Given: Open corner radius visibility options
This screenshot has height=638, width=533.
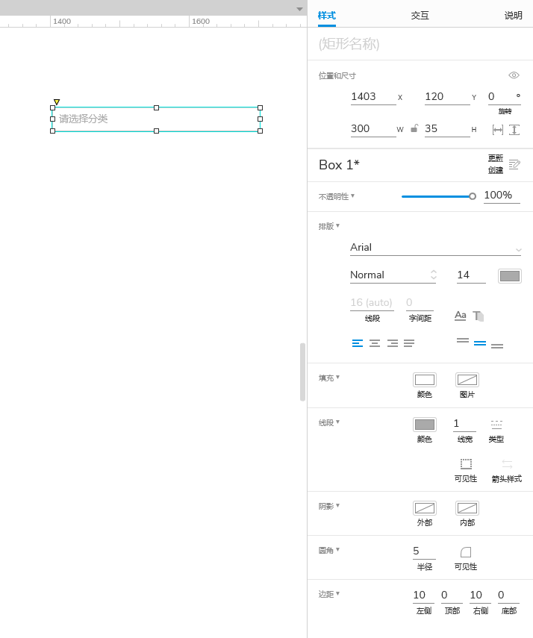Looking at the screenshot, I should [466, 551].
